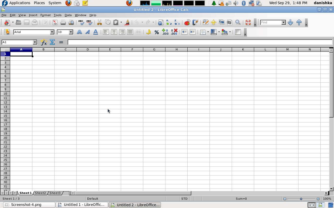334x208 pixels.
Task: Find next with down arrow
Action: [290, 22]
